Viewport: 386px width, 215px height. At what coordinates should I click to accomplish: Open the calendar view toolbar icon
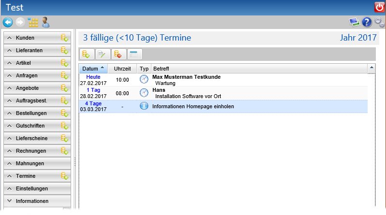click(x=134, y=55)
